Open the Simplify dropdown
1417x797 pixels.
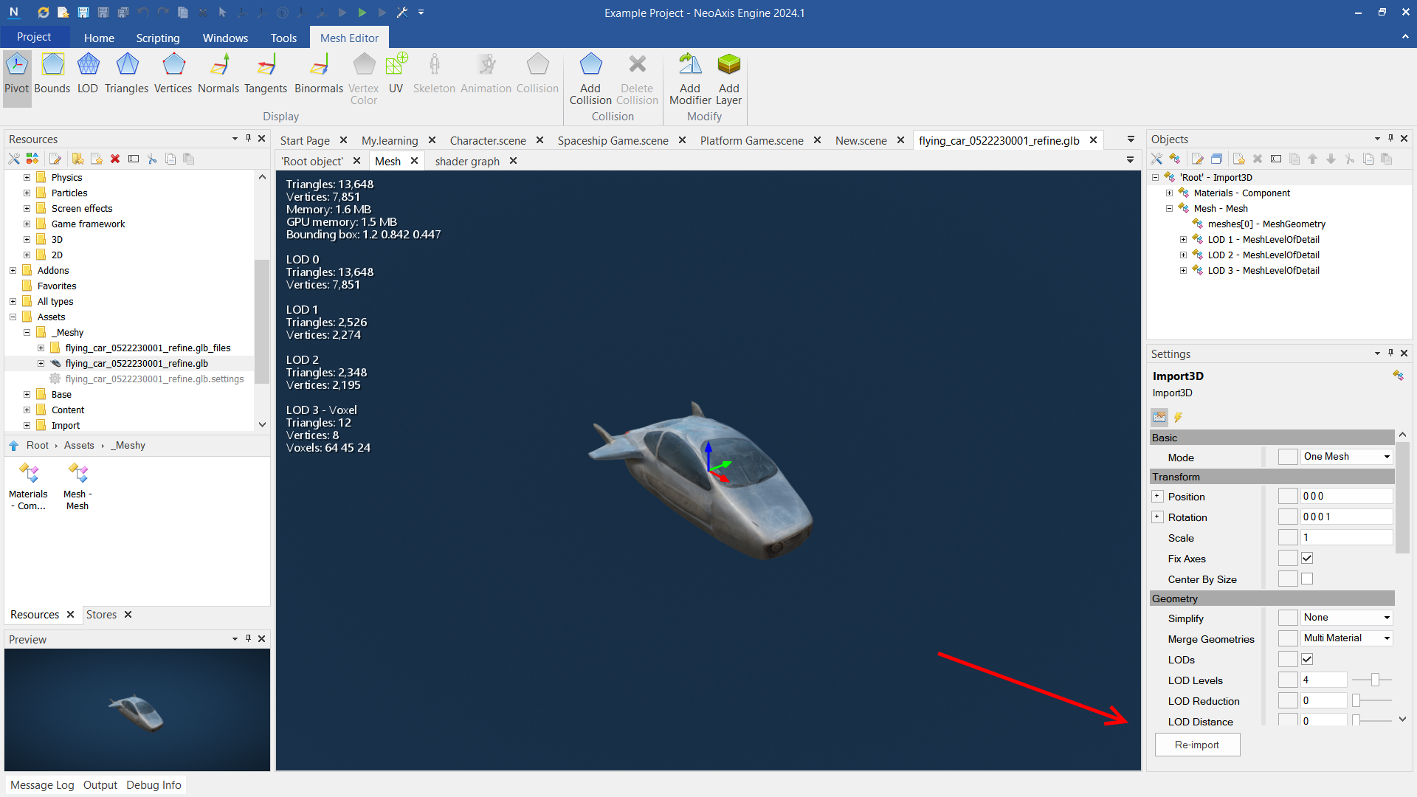tap(1346, 618)
